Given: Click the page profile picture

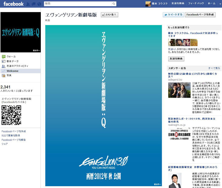Looking at the screenshot, I should 21,32.
